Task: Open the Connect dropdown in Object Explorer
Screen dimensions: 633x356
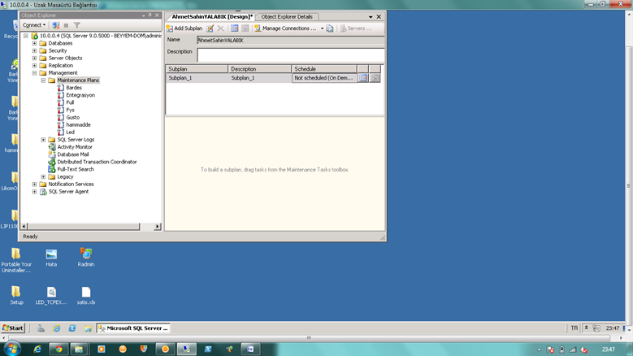Action: coord(34,25)
